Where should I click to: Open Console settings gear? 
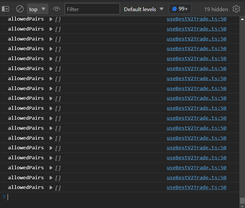click(236, 9)
